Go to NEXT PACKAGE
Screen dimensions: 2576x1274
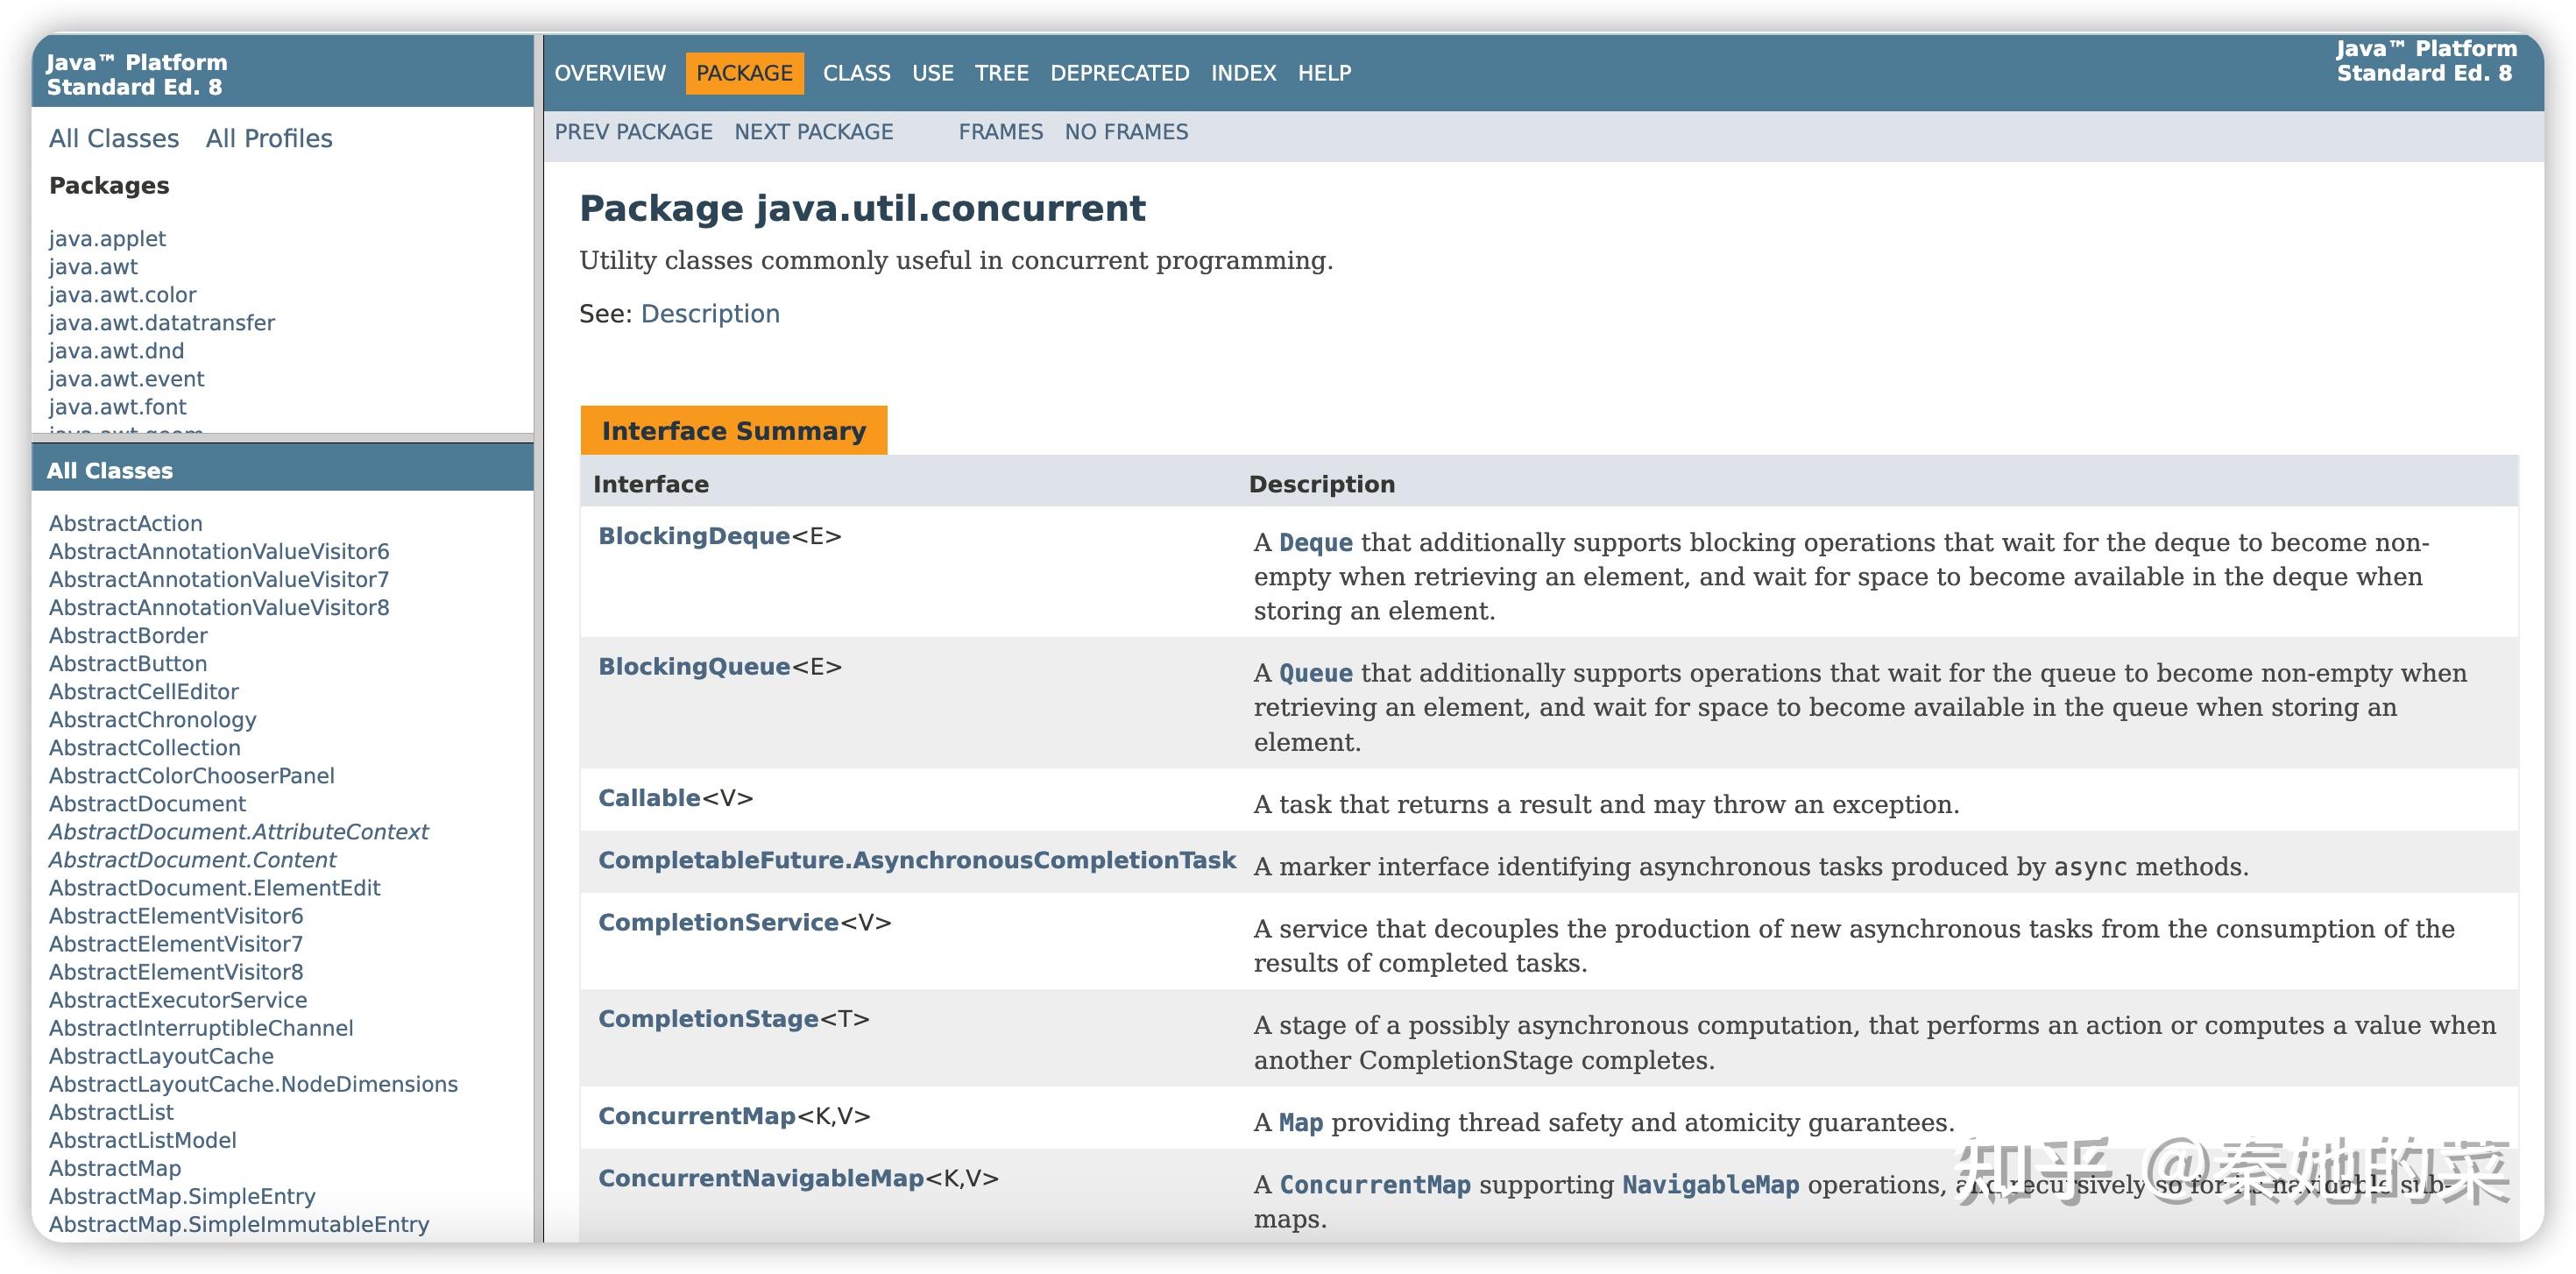click(x=813, y=132)
